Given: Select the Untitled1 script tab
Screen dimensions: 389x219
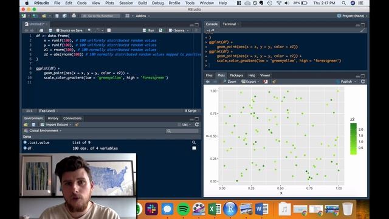Looking at the screenshot, I should [36, 24].
